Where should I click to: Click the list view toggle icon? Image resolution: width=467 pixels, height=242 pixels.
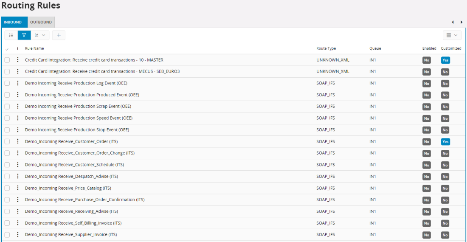tap(11, 35)
